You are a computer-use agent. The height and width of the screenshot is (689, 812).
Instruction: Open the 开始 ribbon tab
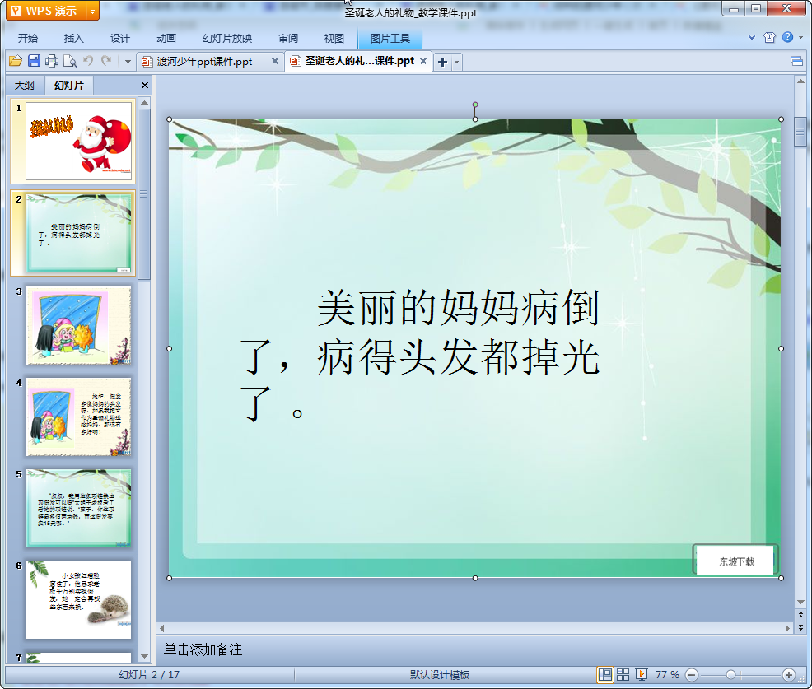(x=27, y=39)
